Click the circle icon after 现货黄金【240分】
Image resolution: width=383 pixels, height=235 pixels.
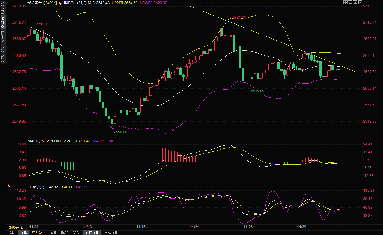pos(60,3)
